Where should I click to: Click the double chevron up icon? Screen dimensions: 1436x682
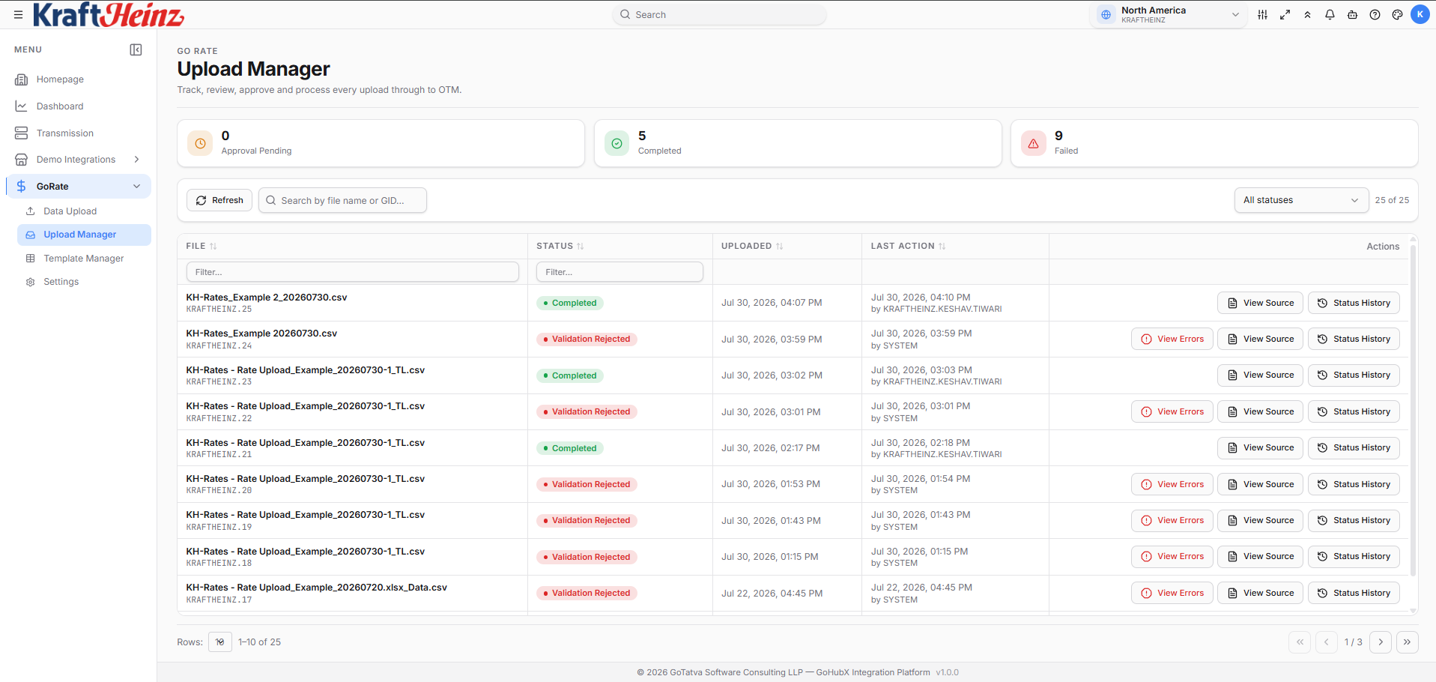tap(1307, 14)
